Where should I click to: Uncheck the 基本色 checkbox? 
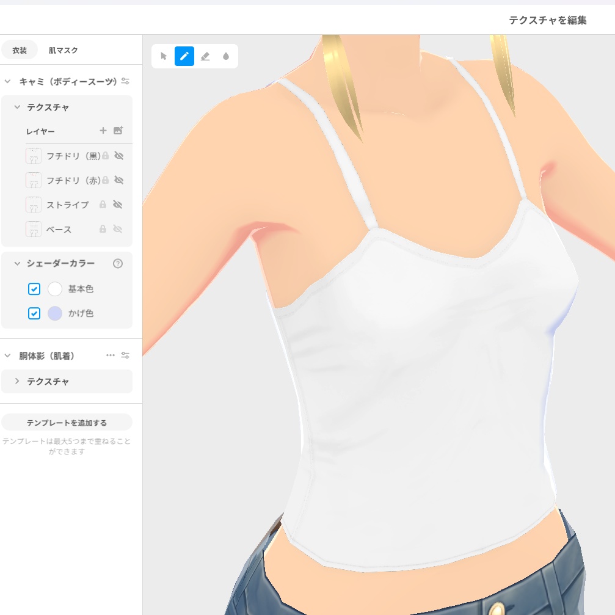[34, 289]
